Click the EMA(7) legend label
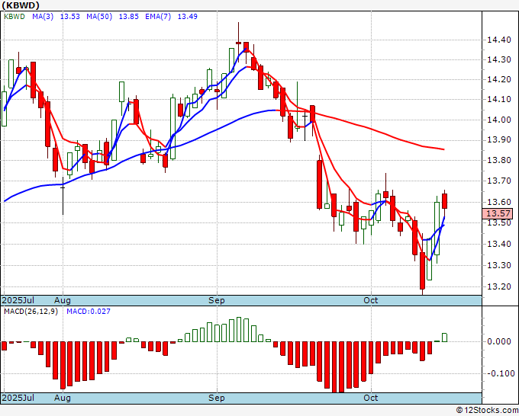 [158, 16]
